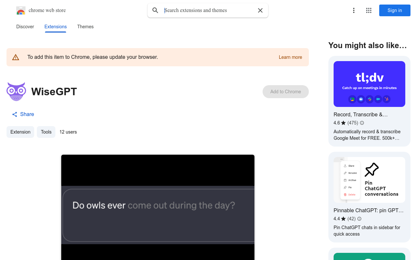The image size is (417, 260).
Task: Switch to the Themes tab
Action: (x=85, y=27)
